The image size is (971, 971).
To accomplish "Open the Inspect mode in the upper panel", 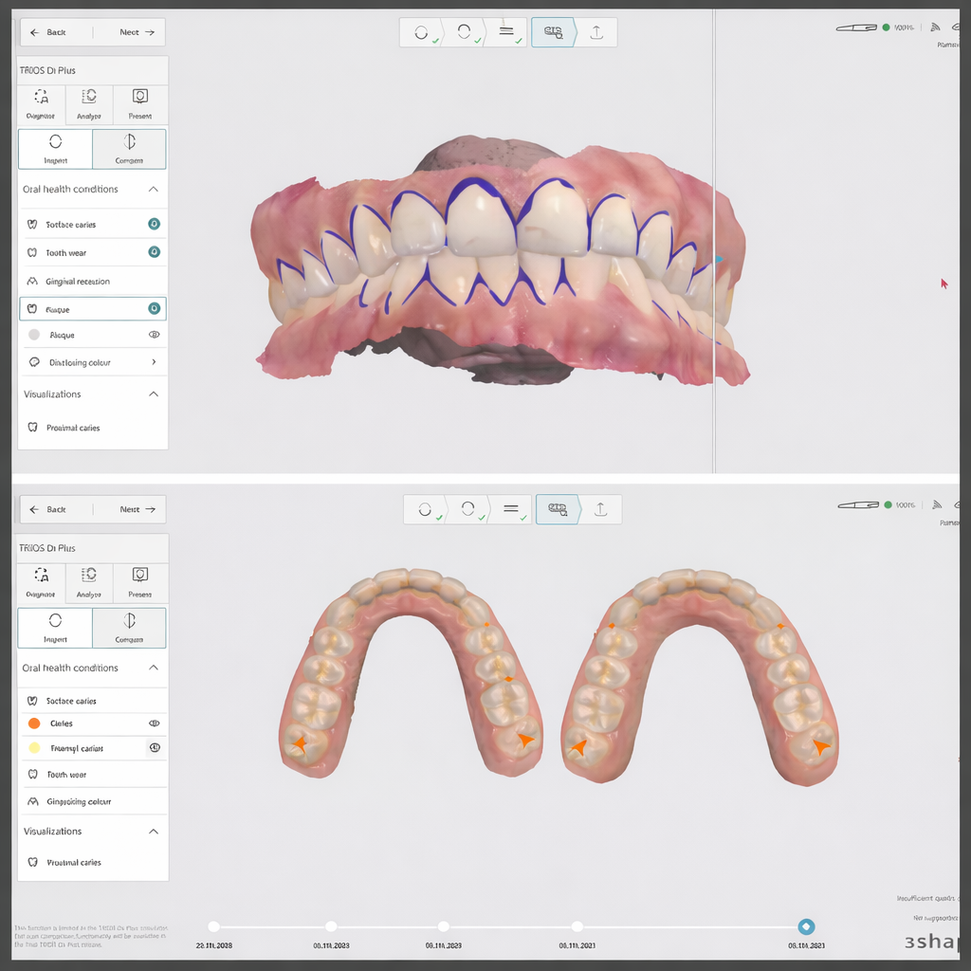I will 55,142.
